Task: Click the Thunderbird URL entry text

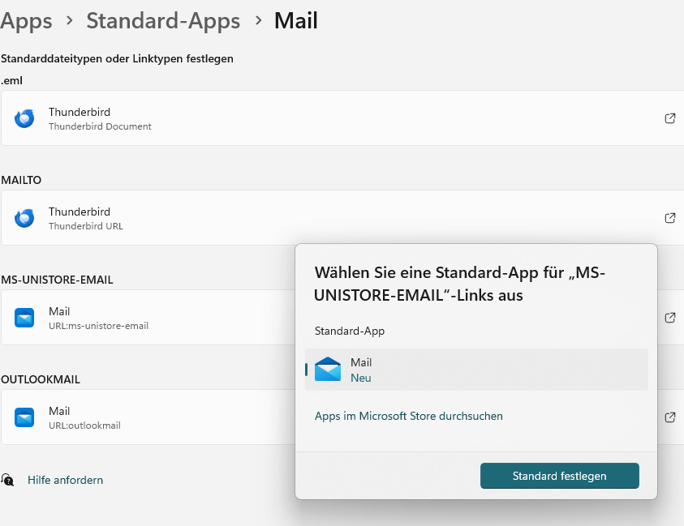Action: [x=86, y=226]
